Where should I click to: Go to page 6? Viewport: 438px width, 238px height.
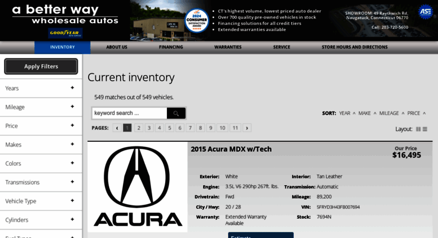(x=180, y=128)
